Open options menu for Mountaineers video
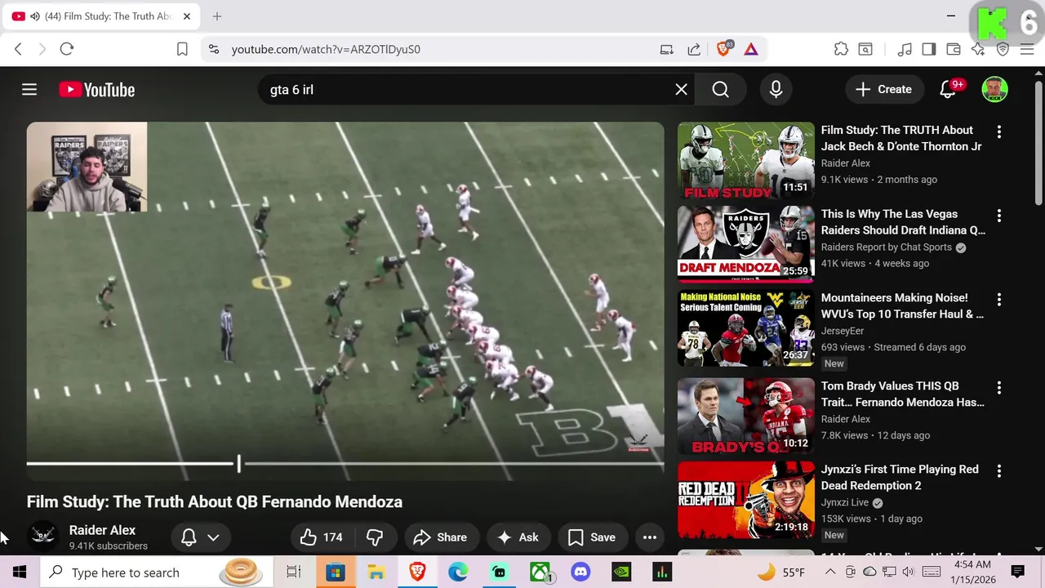This screenshot has height=588, width=1045. coord(998,300)
